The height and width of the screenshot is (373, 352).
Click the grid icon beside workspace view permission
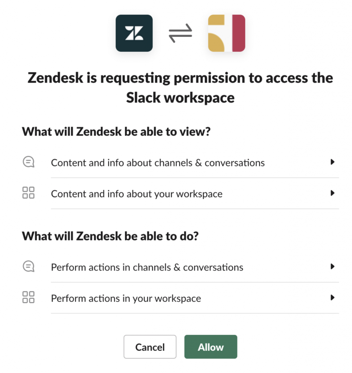(28, 193)
